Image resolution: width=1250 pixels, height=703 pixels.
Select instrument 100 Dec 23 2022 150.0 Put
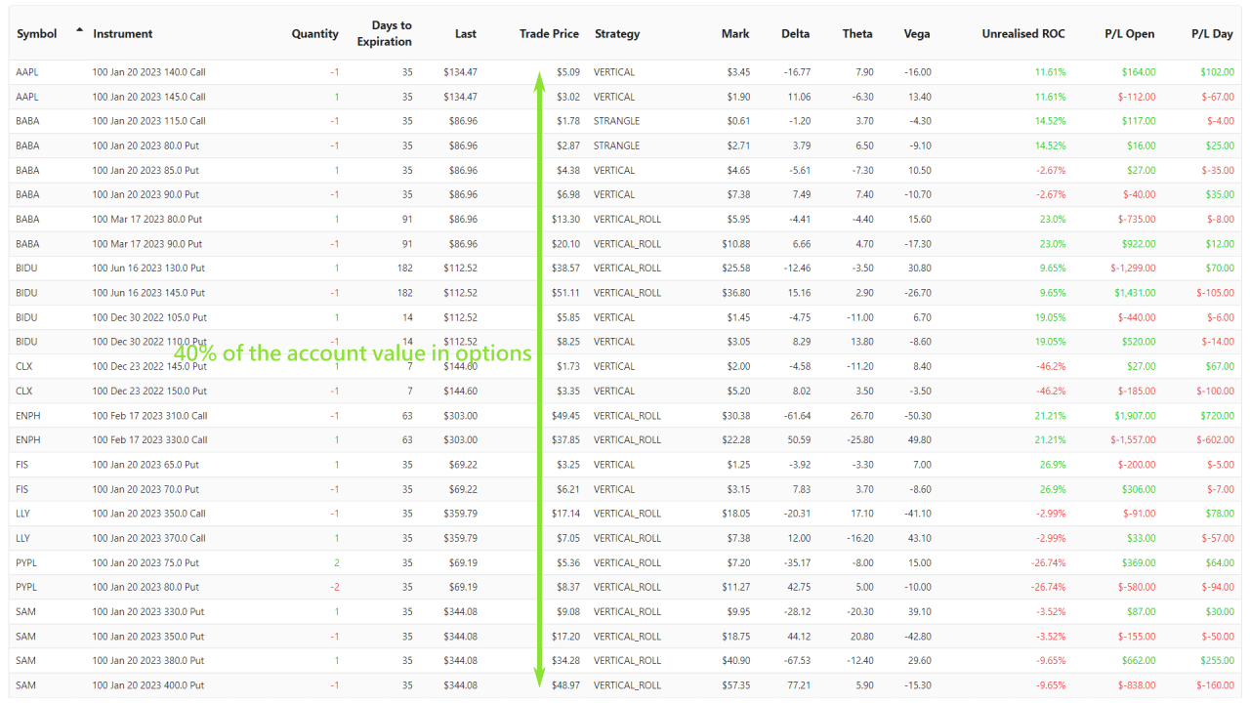pyautogui.click(x=150, y=391)
